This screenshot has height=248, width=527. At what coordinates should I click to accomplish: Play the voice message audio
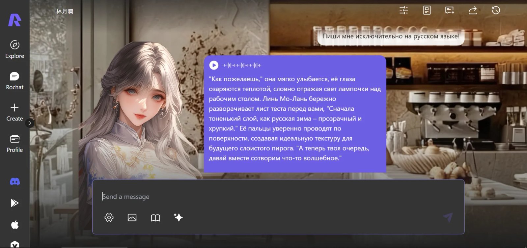click(214, 65)
